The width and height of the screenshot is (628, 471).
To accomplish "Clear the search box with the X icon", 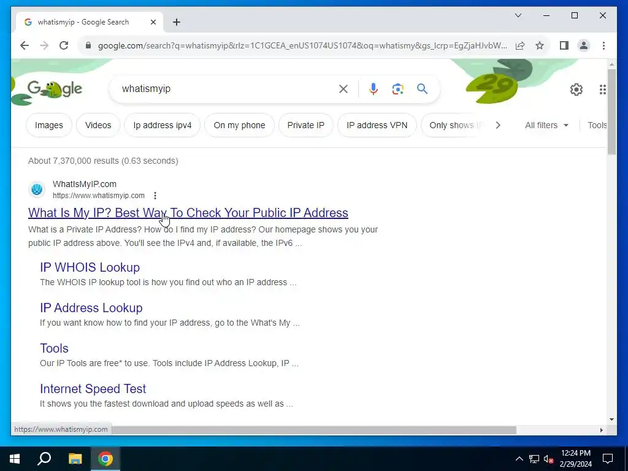I will [343, 89].
